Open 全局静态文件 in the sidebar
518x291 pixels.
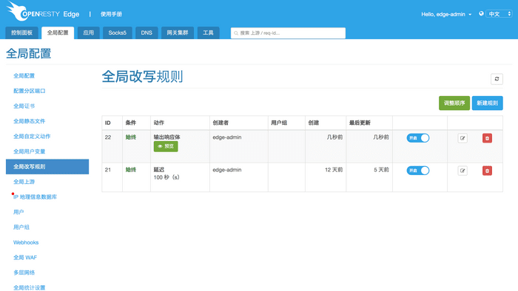click(30, 121)
